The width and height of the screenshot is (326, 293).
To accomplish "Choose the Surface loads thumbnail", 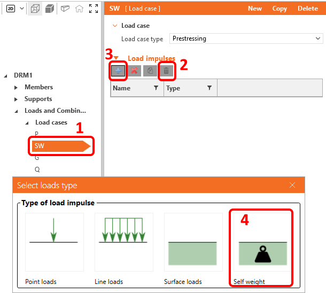I will 193,242.
